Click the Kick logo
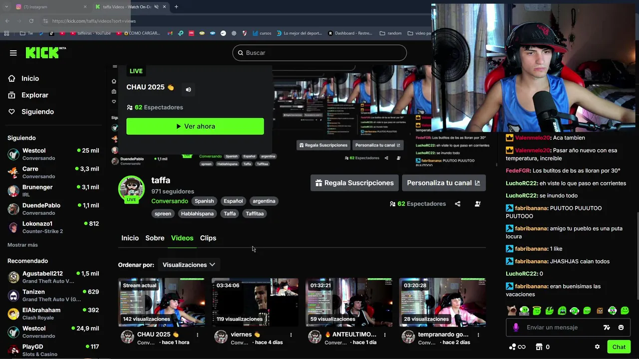This screenshot has width=639, height=359. point(45,52)
